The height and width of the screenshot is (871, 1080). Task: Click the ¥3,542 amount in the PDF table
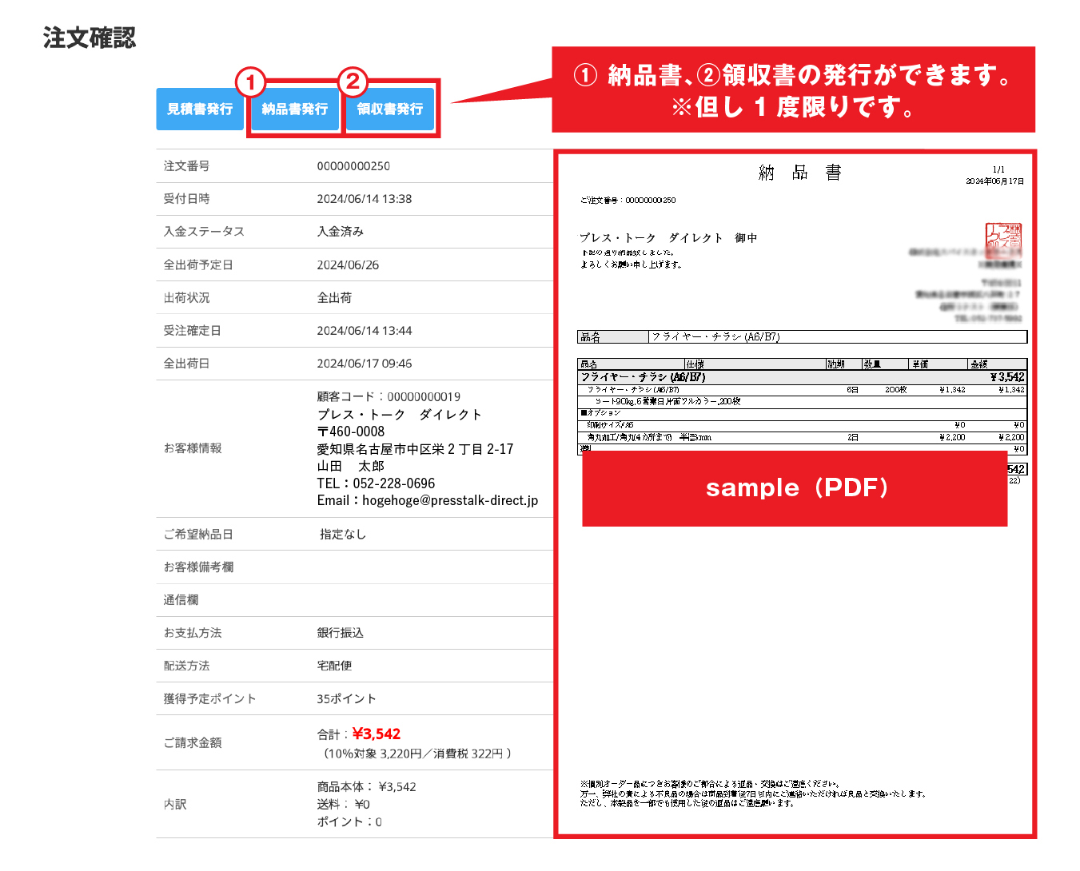[x=1007, y=377]
